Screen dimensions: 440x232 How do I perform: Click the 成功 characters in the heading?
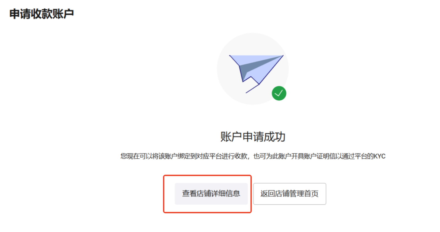[x=275, y=137]
